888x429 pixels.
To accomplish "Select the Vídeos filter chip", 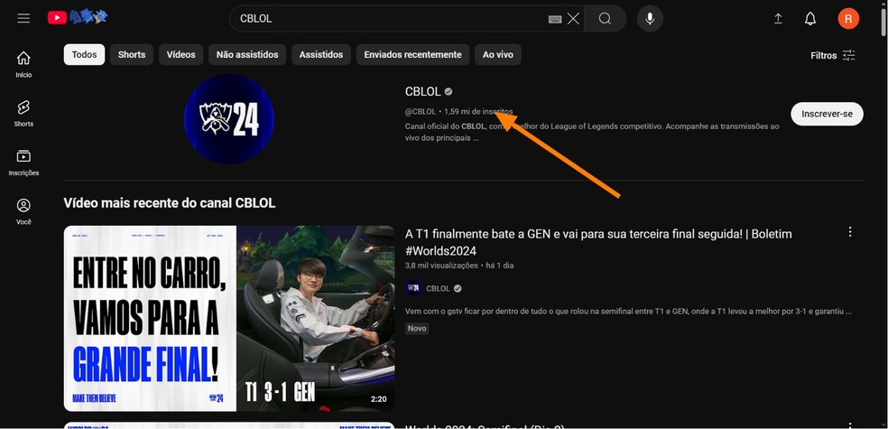I will 181,54.
